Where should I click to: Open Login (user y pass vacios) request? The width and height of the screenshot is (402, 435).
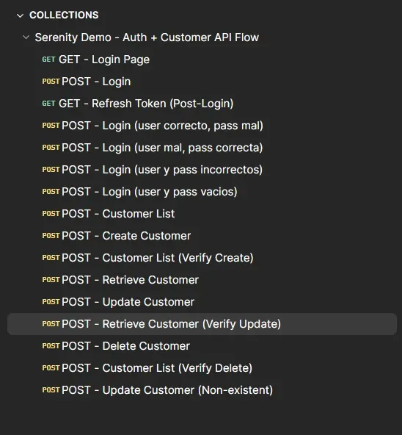[x=150, y=192]
